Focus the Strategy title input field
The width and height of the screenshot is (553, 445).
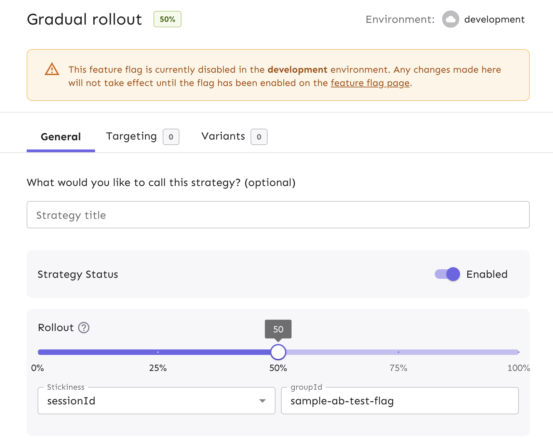(x=278, y=215)
